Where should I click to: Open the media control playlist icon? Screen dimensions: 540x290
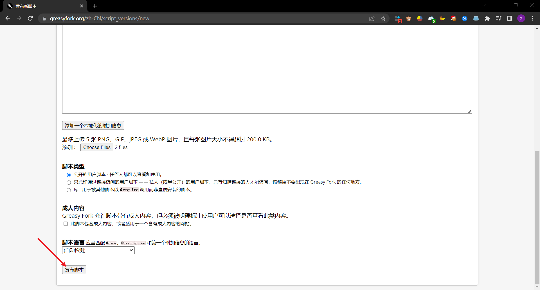point(498,18)
